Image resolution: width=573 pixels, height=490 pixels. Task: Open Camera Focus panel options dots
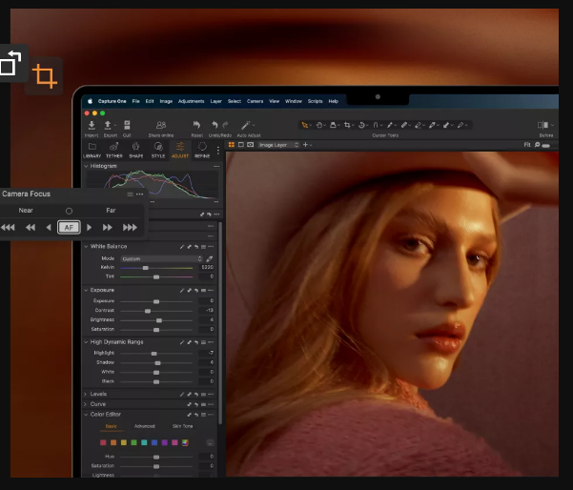[139, 194]
